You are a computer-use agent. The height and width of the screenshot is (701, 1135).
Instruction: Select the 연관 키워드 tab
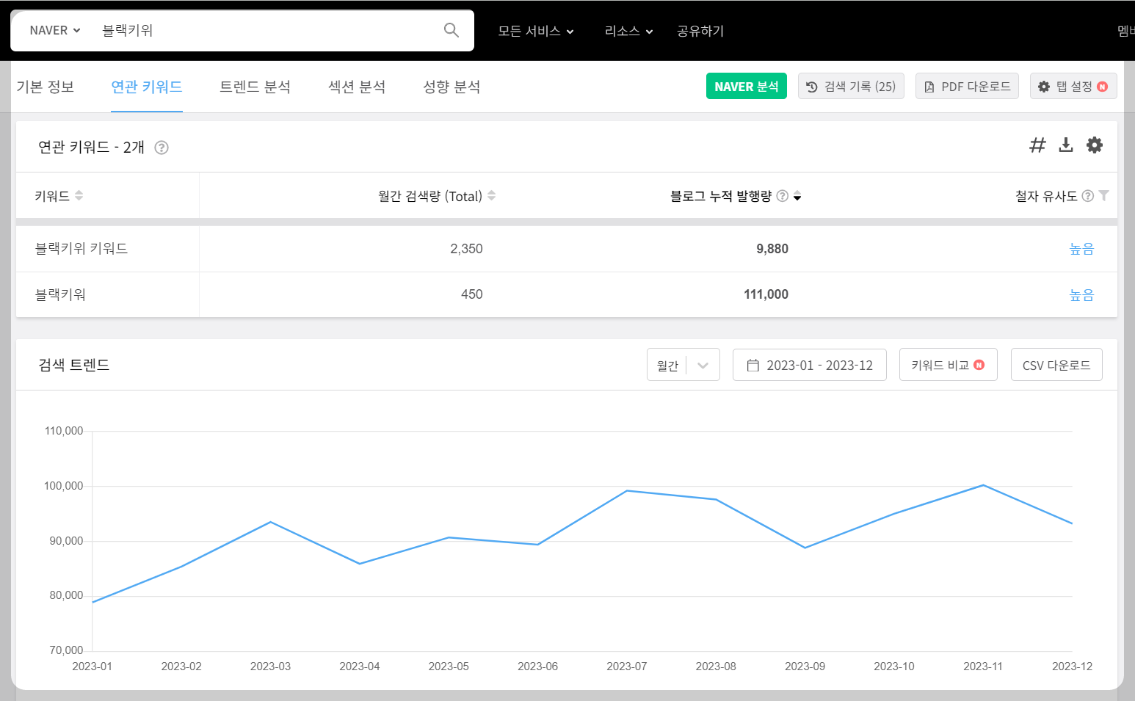[x=147, y=87]
